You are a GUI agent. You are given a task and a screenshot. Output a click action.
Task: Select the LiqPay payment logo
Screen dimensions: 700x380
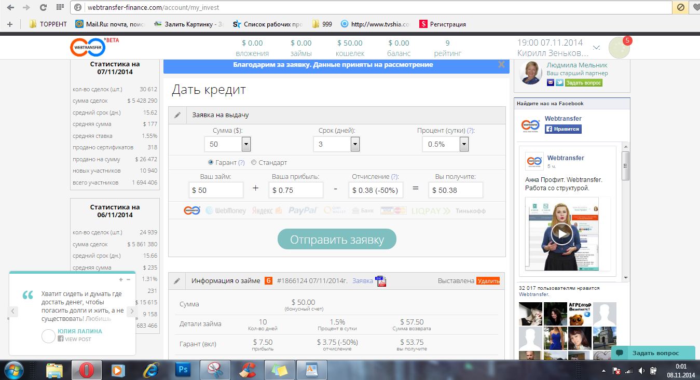(x=431, y=211)
